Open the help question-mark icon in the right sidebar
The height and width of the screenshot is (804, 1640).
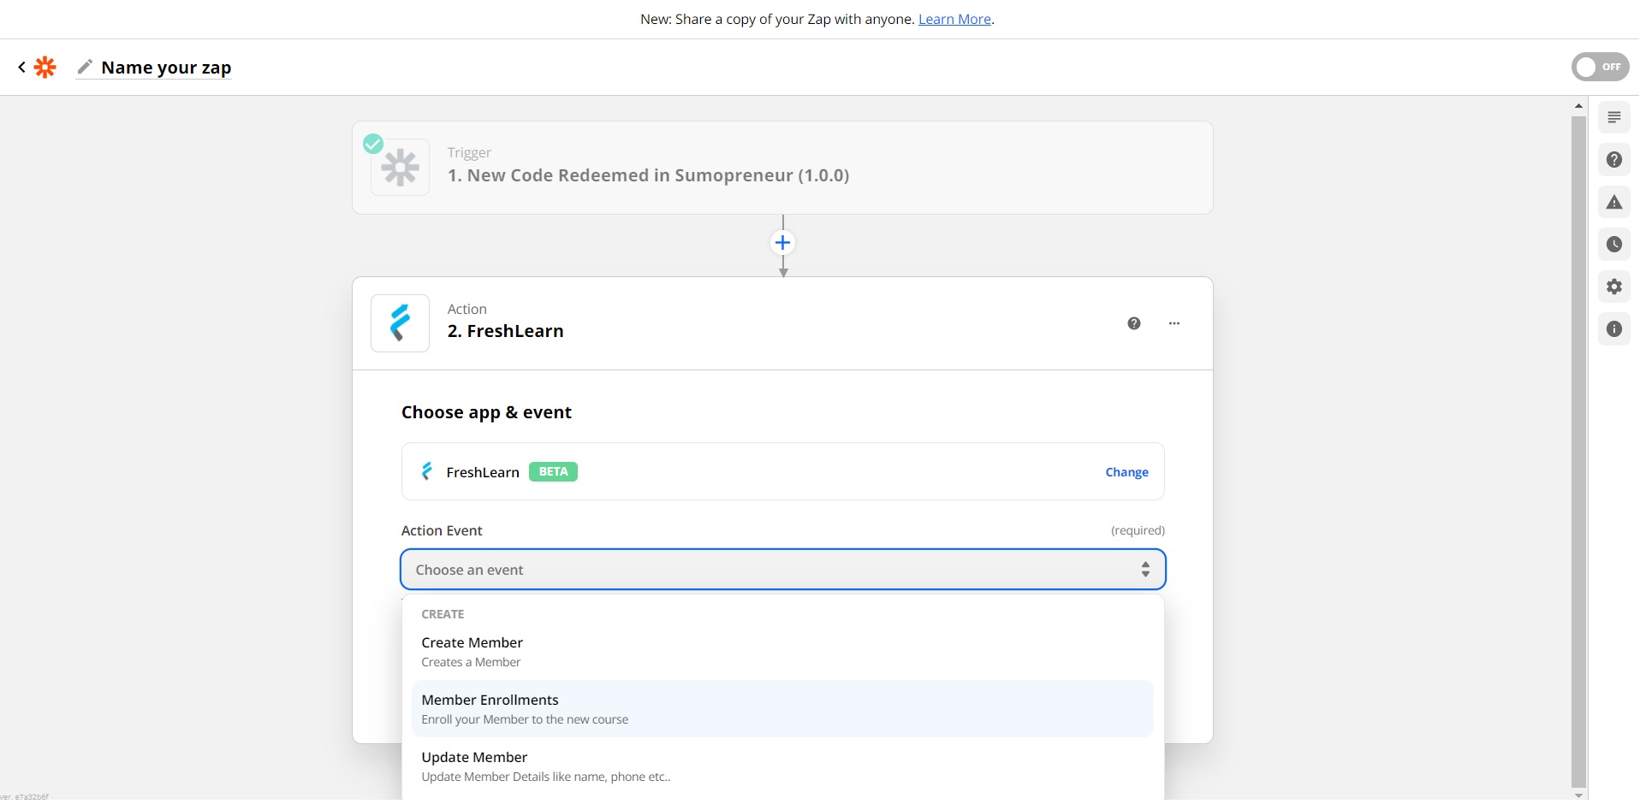click(1614, 160)
